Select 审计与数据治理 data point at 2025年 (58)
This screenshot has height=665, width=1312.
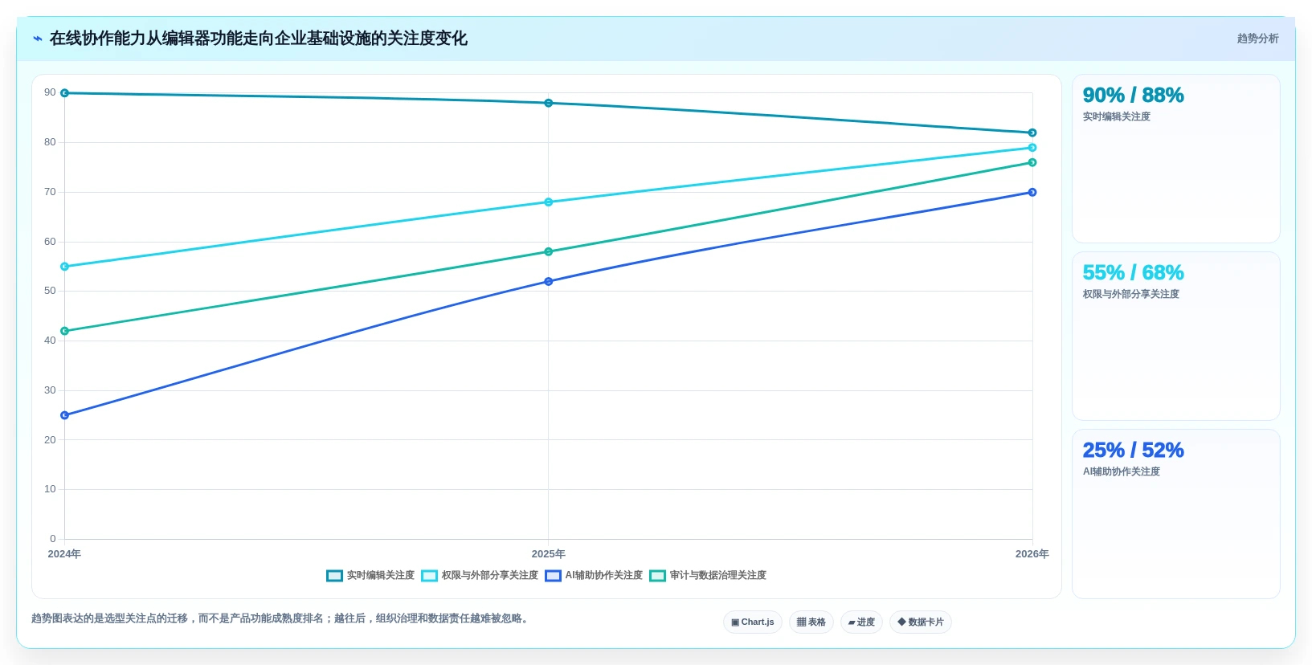[x=549, y=251]
